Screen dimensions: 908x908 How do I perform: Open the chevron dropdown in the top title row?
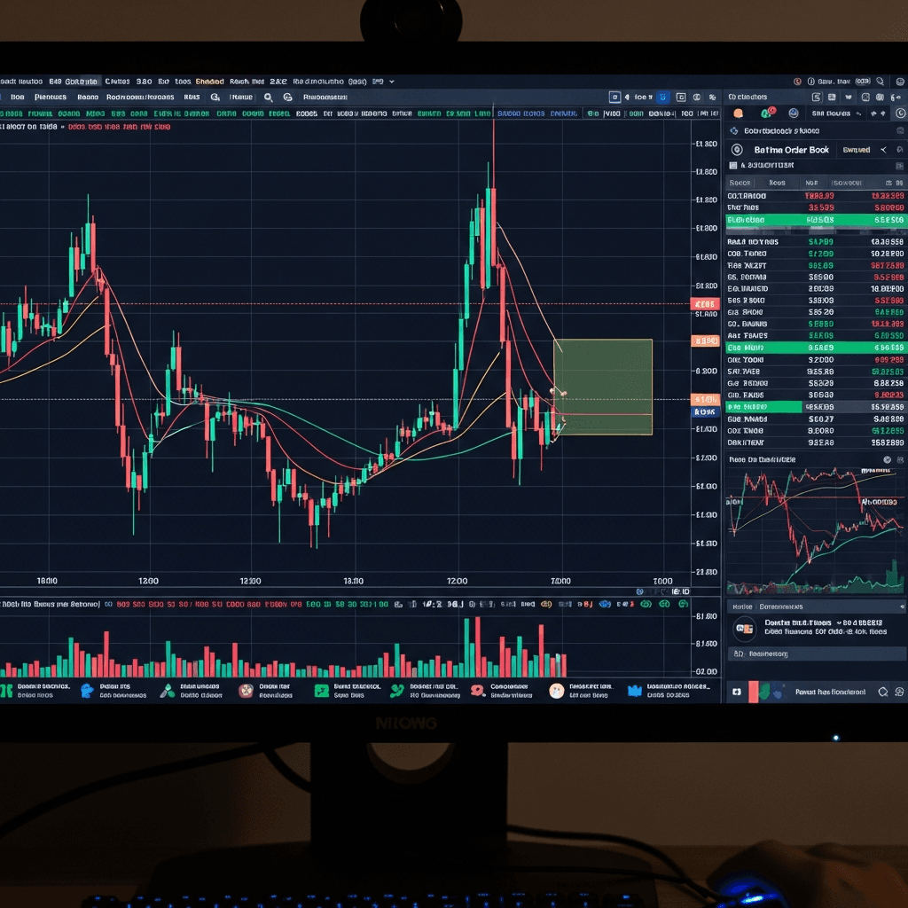click(392, 82)
